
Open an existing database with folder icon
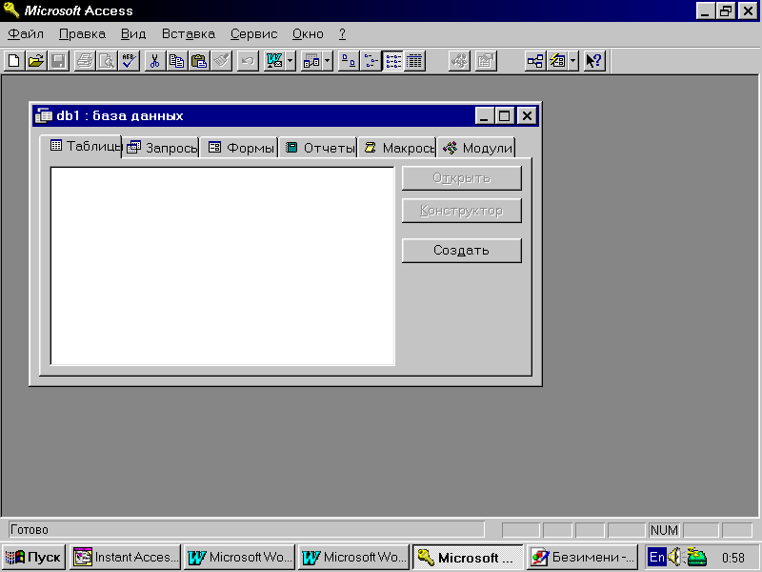coord(36,61)
